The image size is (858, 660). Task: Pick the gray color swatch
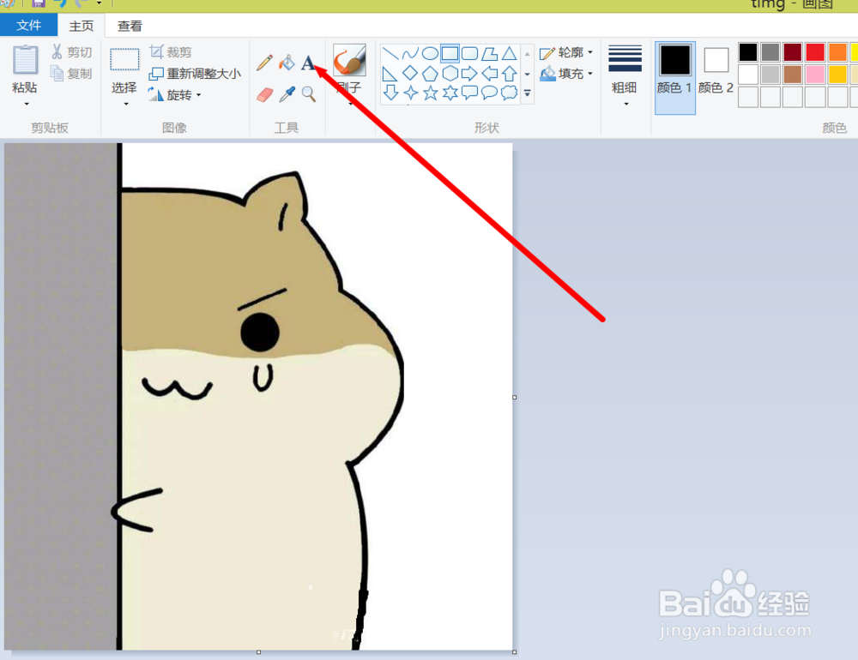click(770, 52)
